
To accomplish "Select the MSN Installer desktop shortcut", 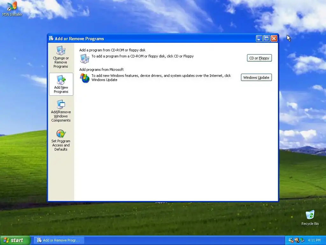I will pos(12,9).
